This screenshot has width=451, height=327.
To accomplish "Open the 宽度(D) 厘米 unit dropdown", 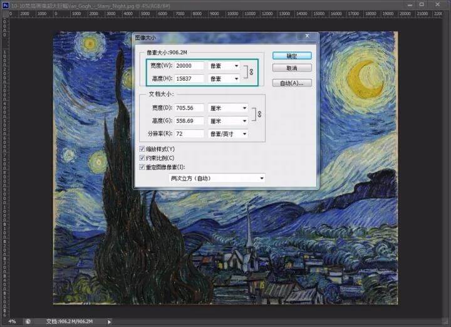I will [228, 108].
